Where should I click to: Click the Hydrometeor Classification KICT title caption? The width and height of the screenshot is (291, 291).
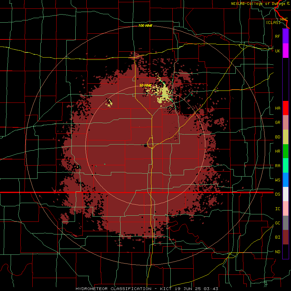pyautogui.click(x=147, y=289)
